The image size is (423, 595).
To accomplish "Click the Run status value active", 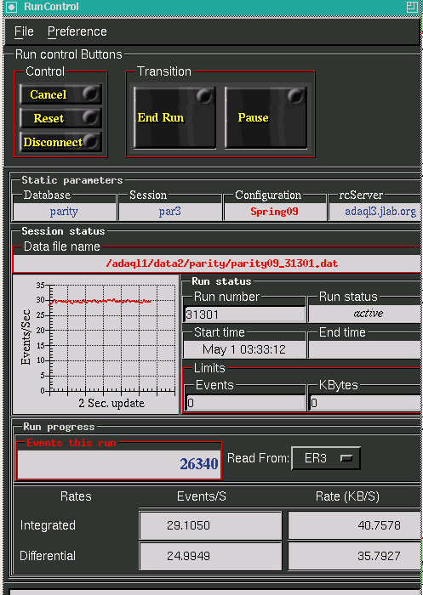I will pyautogui.click(x=368, y=314).
